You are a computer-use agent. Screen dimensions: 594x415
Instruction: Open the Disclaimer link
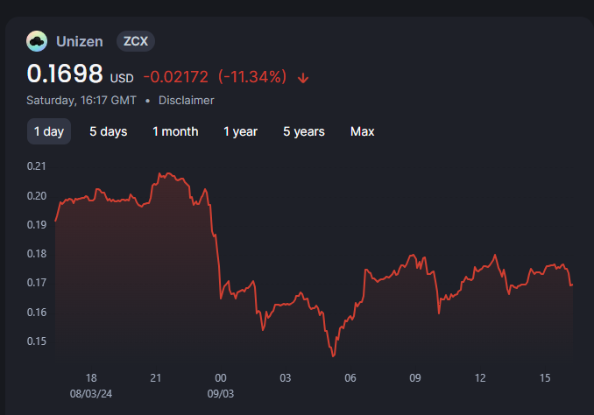click(x=186, y=101)
